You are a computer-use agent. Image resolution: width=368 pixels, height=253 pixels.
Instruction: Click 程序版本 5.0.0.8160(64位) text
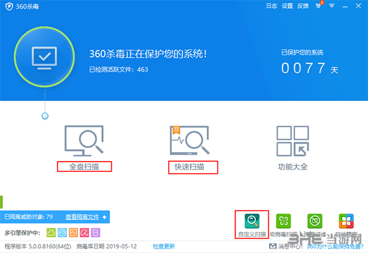(x=38, y=246)
